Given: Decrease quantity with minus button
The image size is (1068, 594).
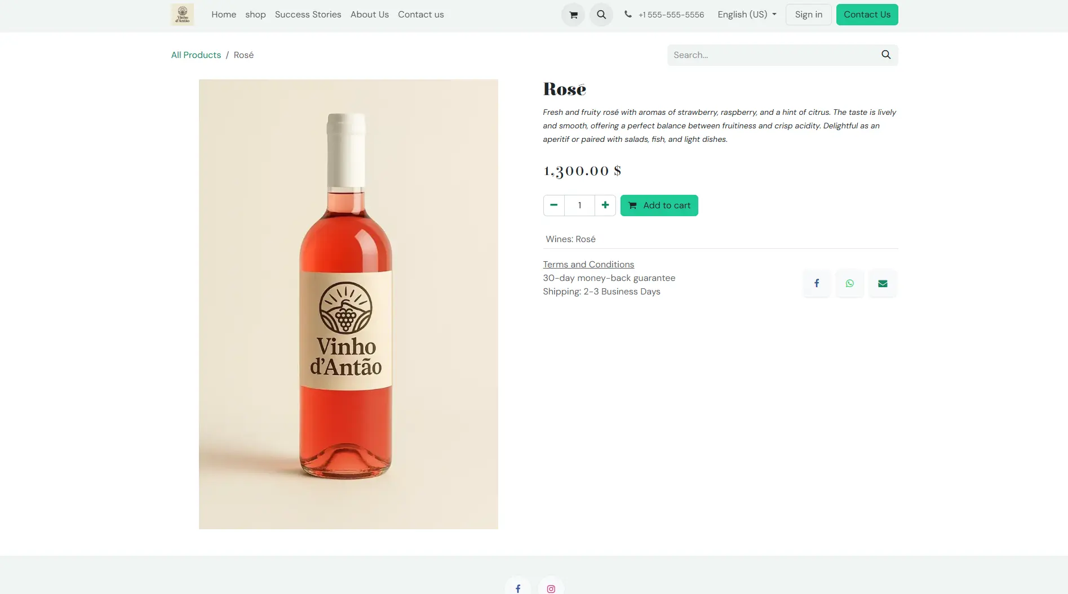Looking at the screenshot, I should point(553,205).
